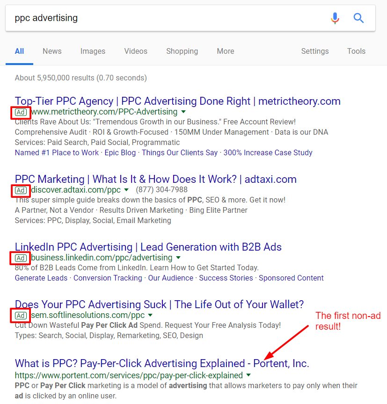
Task: Expand the More tab options
Action: tap(225, 51)
